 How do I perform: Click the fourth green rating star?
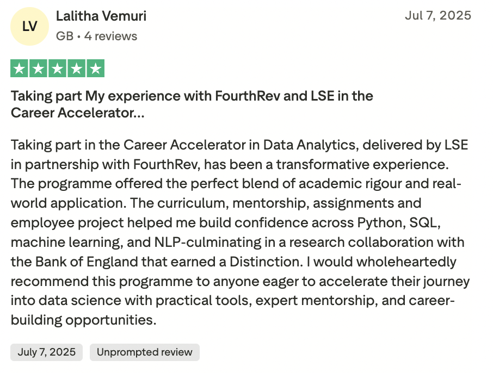(x=77, y=69)
